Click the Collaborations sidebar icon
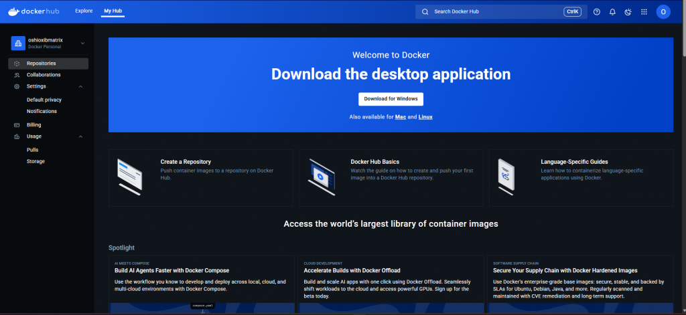Screen dimensions: 686x315 coord(17,75)
